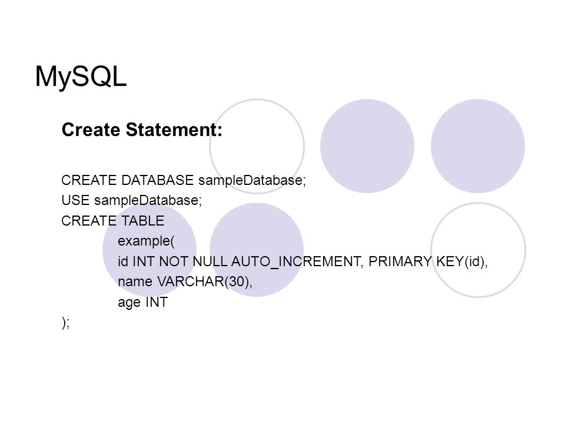The height and width of the screenshot is (424, 565).
Task: Select the Create Statement heading
Action: (x=142, y=130)
